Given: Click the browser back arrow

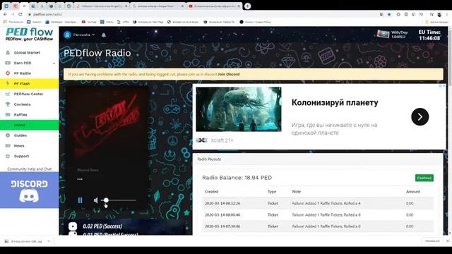Looking at the screenshot, I should 5,14.
